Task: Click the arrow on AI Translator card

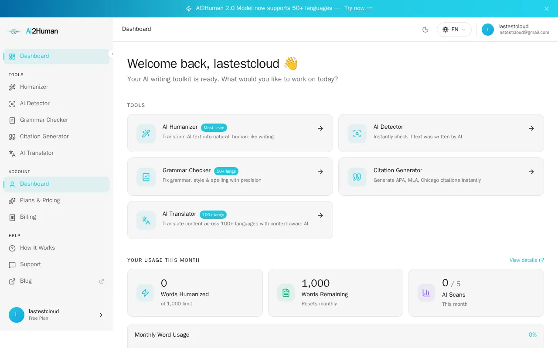Action: 320,215
